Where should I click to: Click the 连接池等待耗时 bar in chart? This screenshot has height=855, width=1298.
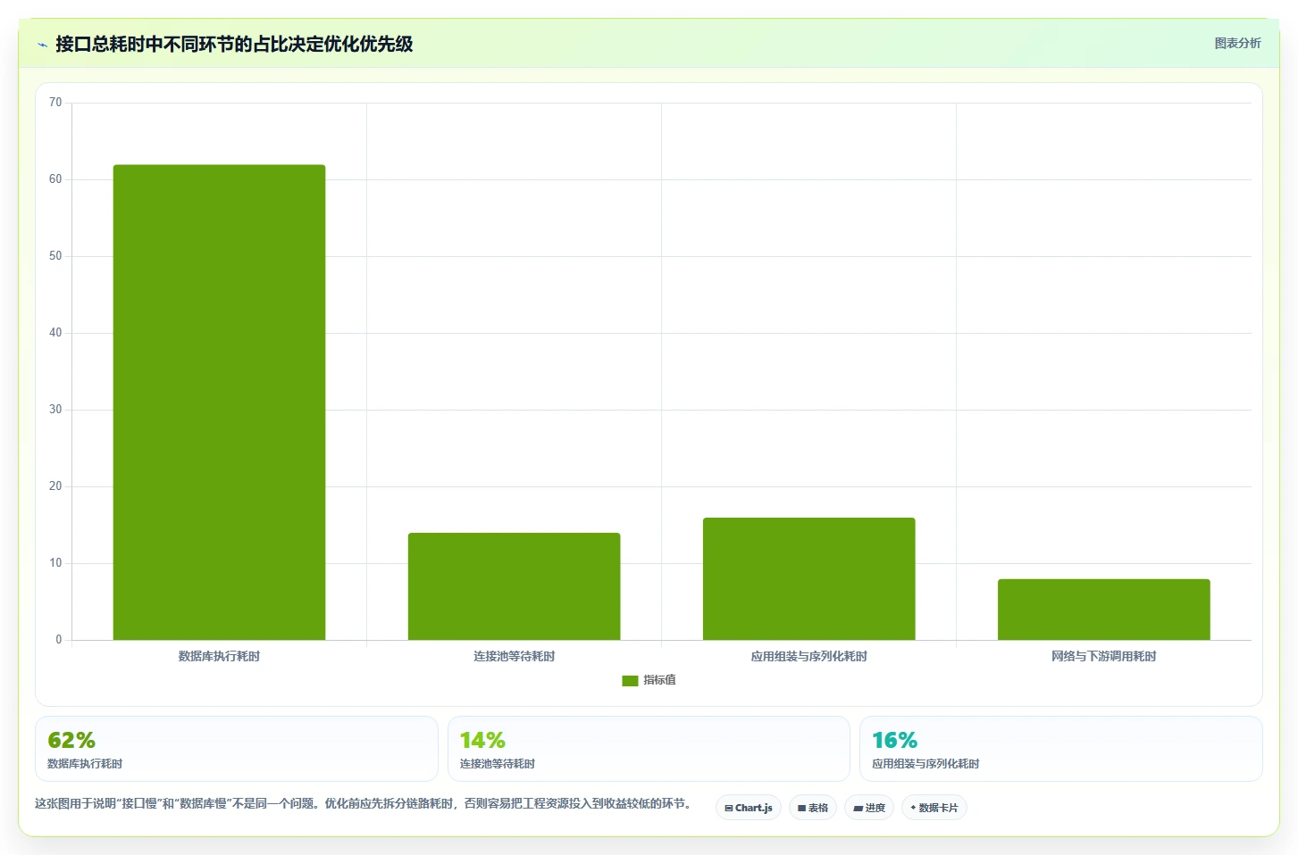click(514, 586)
